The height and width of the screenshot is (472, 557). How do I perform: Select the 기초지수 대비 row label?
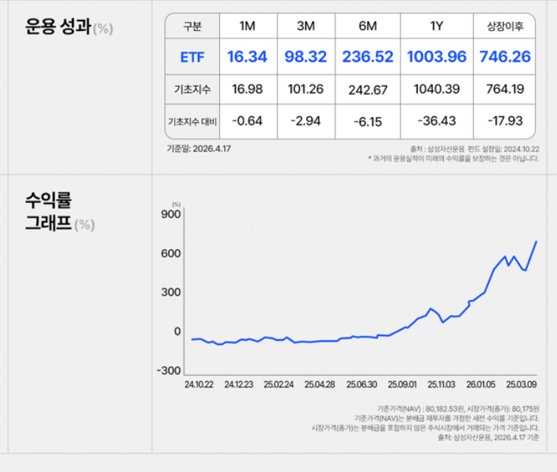coord(192,121)
